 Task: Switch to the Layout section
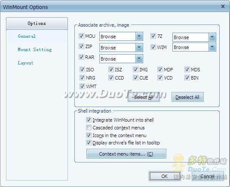click(25, 63)
